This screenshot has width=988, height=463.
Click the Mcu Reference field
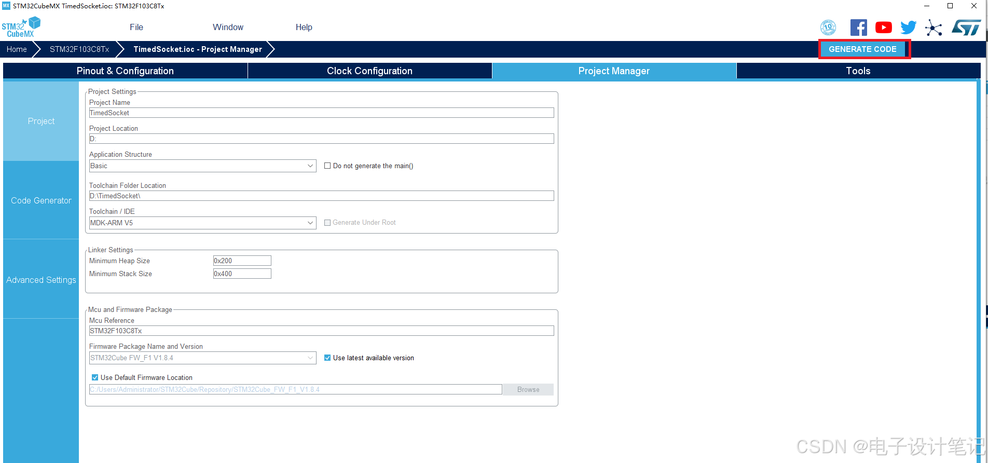[322, 331]
